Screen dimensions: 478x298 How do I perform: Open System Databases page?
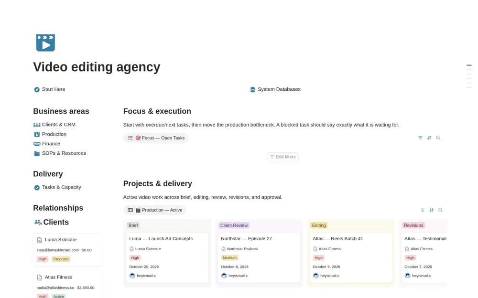pos(279,89)
